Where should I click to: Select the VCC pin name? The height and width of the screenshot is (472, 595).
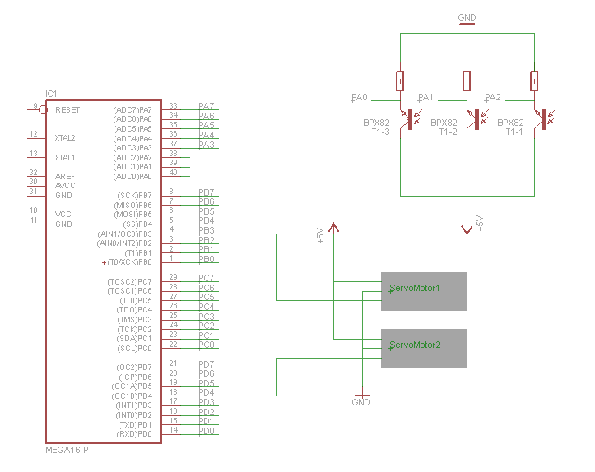[x=63, y=215]
